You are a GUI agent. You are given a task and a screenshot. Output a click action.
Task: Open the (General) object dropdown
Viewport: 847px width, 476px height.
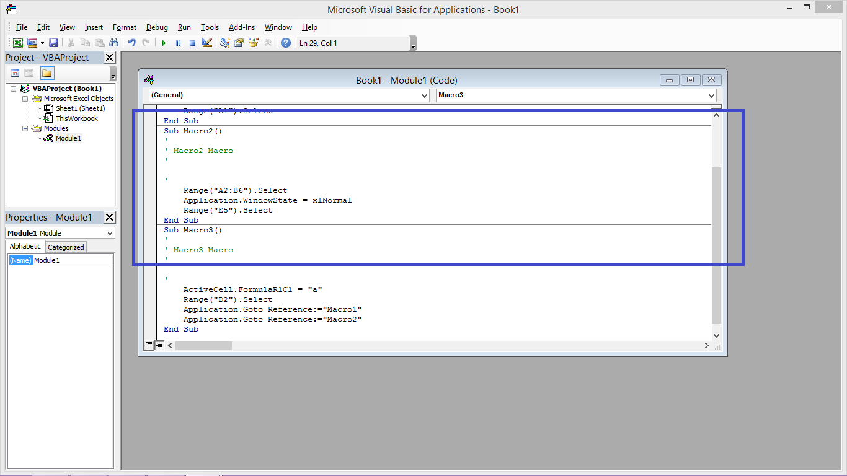pyautogui.click(x=423, y=95)
